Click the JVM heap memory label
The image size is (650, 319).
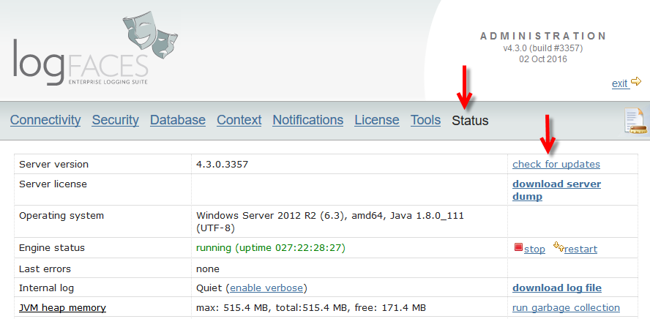[63, 308]
